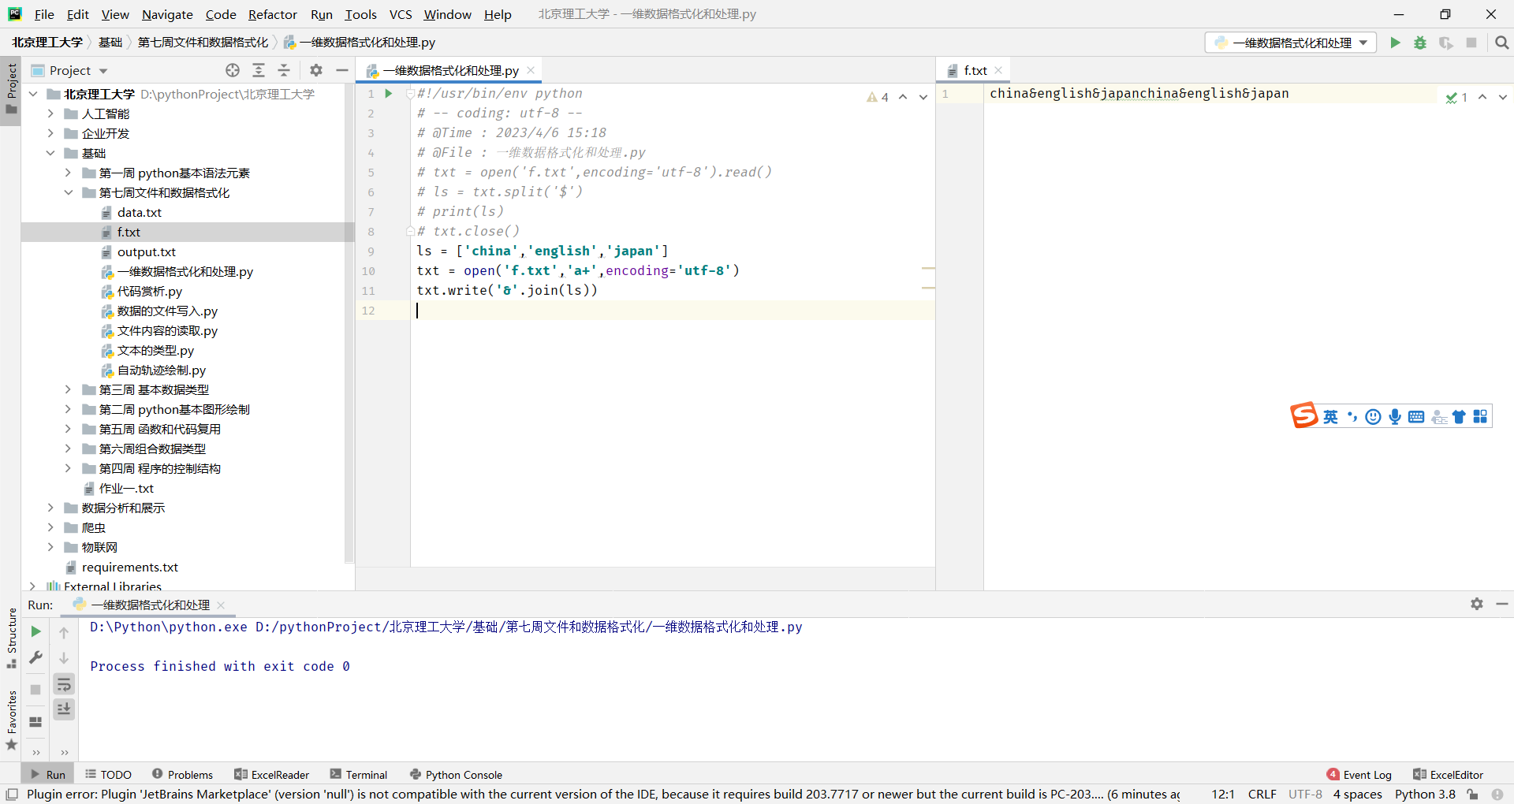Image resolution: width=1514 pixels, height=804 pixels.
Task: Collapse 基础 folder
Action: [x=50, y=153]
